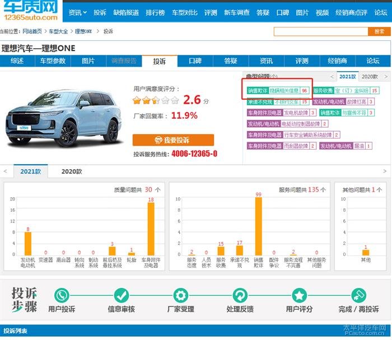
Task: Click the 用户投诉 phone step icon
Action: click(x=62, y=296)
